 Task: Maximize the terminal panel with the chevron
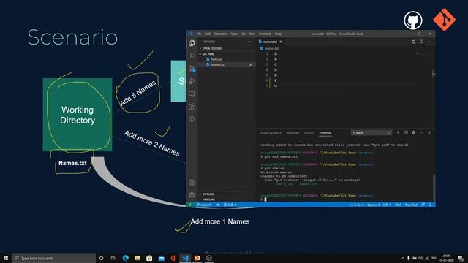[x=421, y=132]
